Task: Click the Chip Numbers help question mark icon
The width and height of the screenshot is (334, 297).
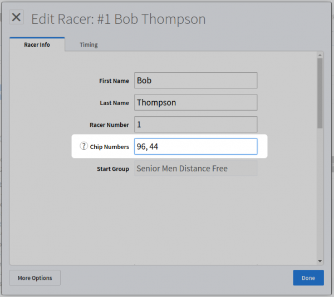Action: tap(83, 147)
